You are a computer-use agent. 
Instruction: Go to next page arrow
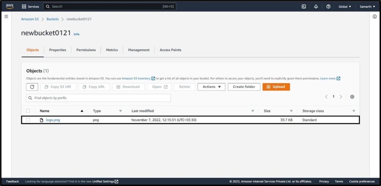[x=341, y=97]
